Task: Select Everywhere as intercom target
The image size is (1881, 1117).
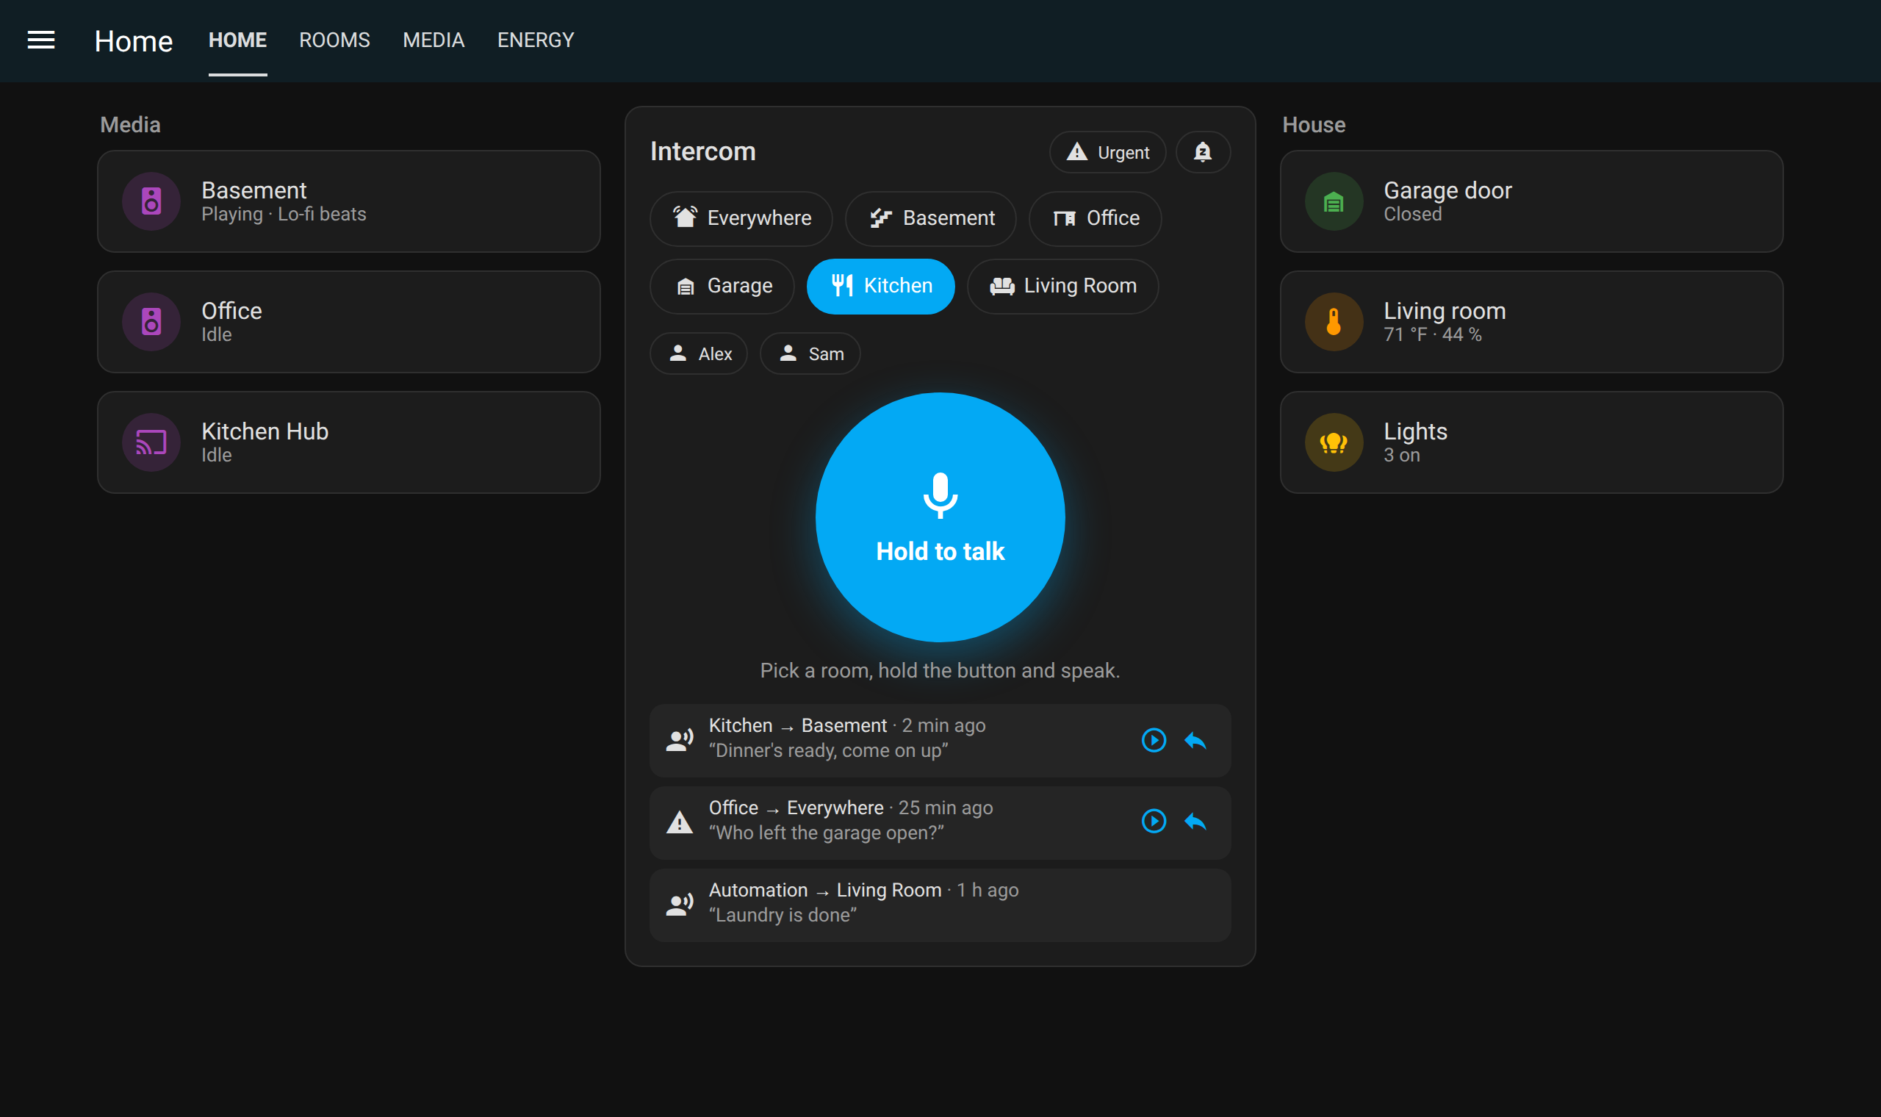Action: coord(741,218)
